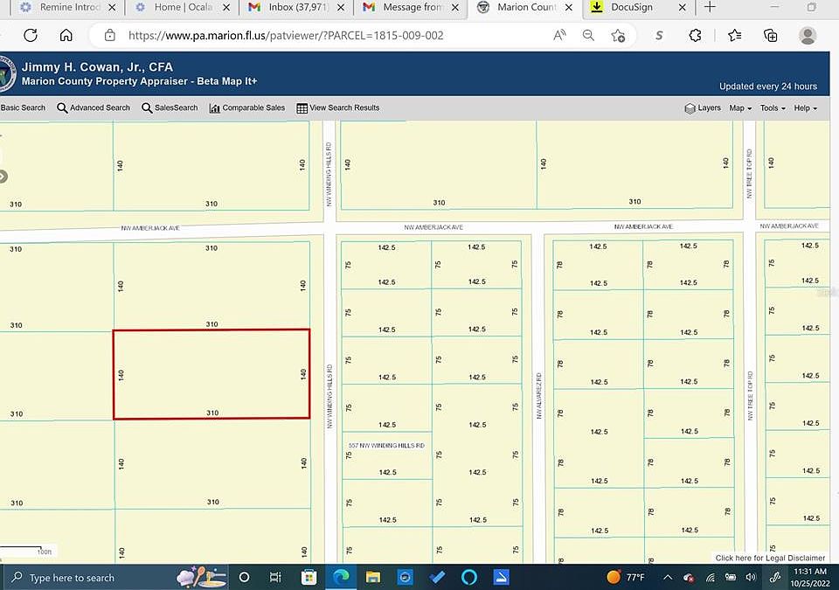Select the red highlighted parcel

pos(211,373)
